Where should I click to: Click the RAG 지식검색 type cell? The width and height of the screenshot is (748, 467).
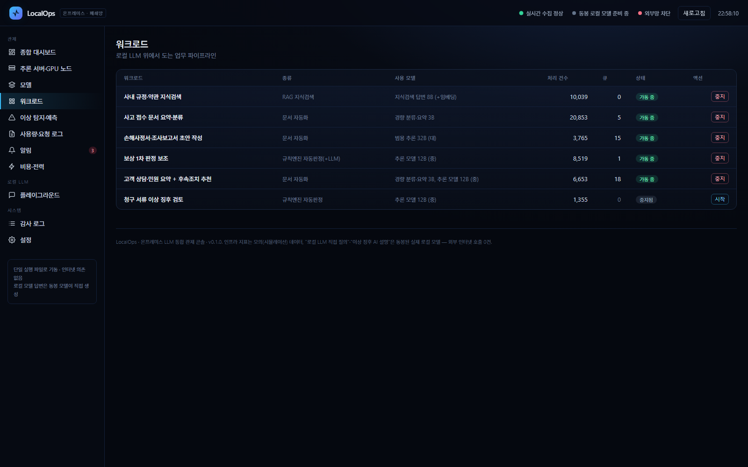coord(298,97)
